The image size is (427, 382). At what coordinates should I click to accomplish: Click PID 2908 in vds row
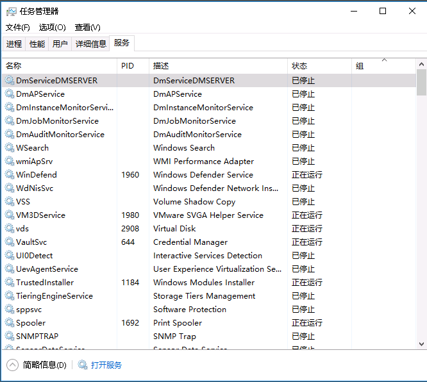[130, 228]
